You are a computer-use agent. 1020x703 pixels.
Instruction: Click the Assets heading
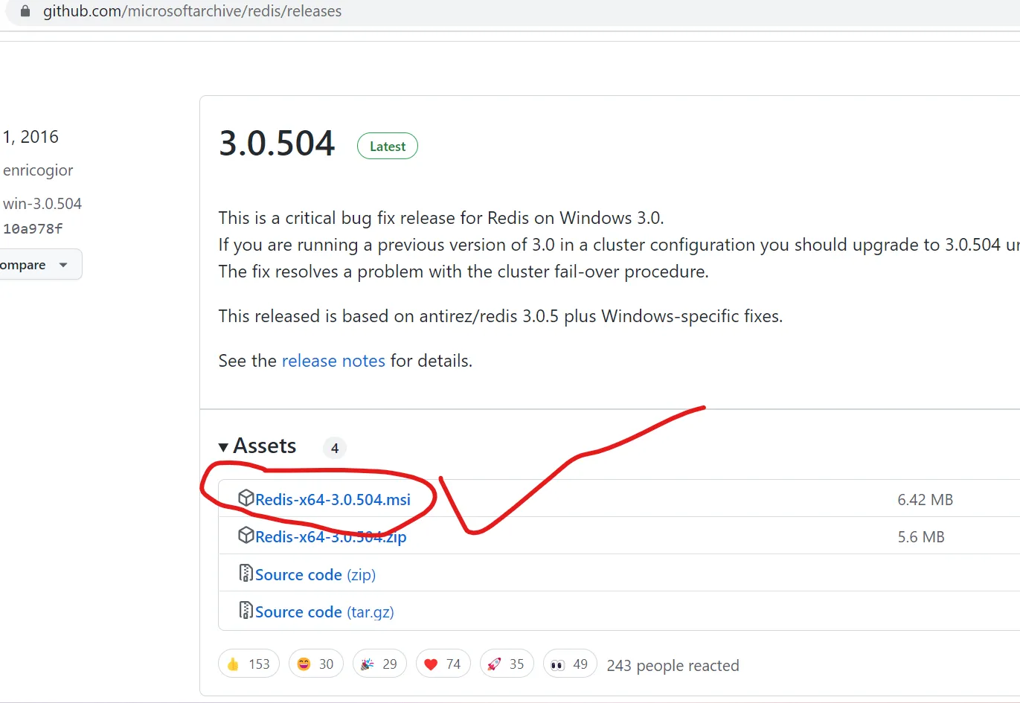[265, 446]
